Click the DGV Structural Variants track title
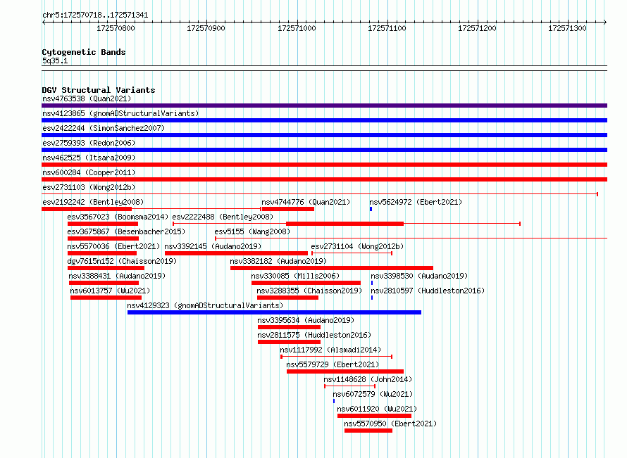Viewport: 627px width, 458px height. point(99,90)
